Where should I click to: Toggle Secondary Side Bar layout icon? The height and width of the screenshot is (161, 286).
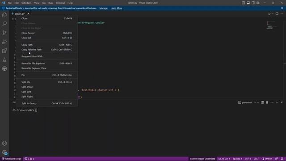(x=253, y=3)
